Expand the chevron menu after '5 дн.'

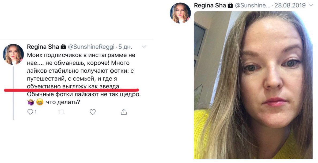[x=144, y=47]
